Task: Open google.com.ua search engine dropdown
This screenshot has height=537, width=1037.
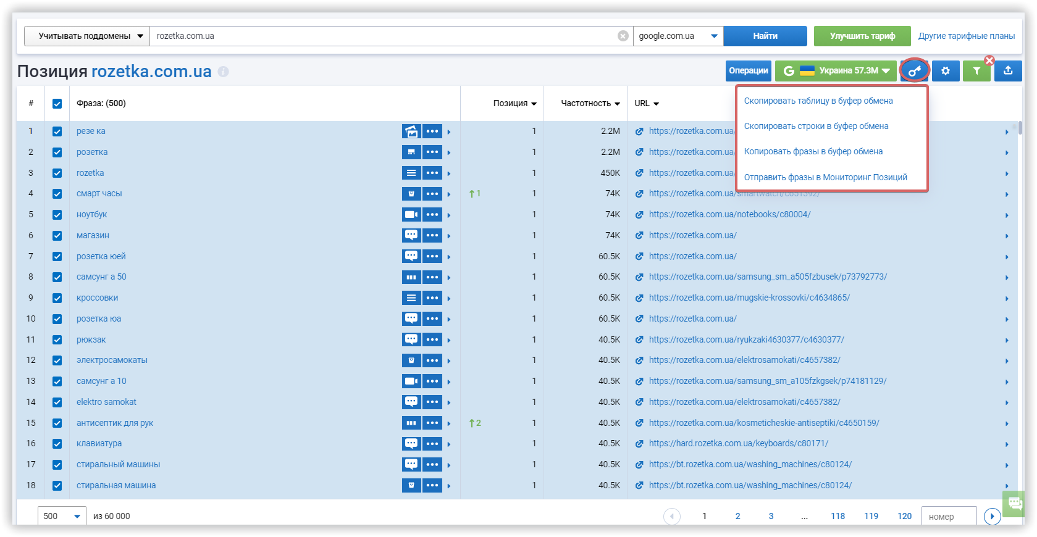Action: pyautogui.click(x=678, y=36)
